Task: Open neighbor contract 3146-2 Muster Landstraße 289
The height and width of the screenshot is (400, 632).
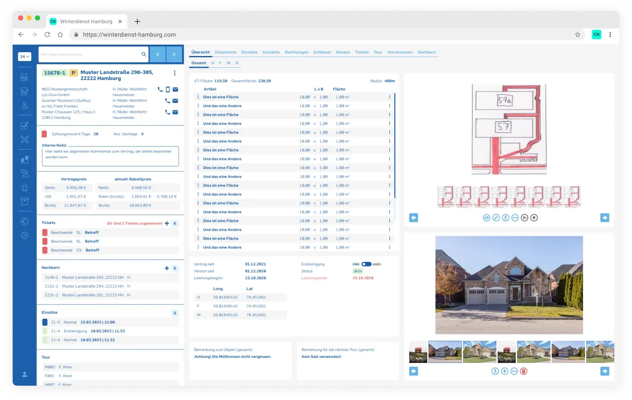Action: [110, 277]
